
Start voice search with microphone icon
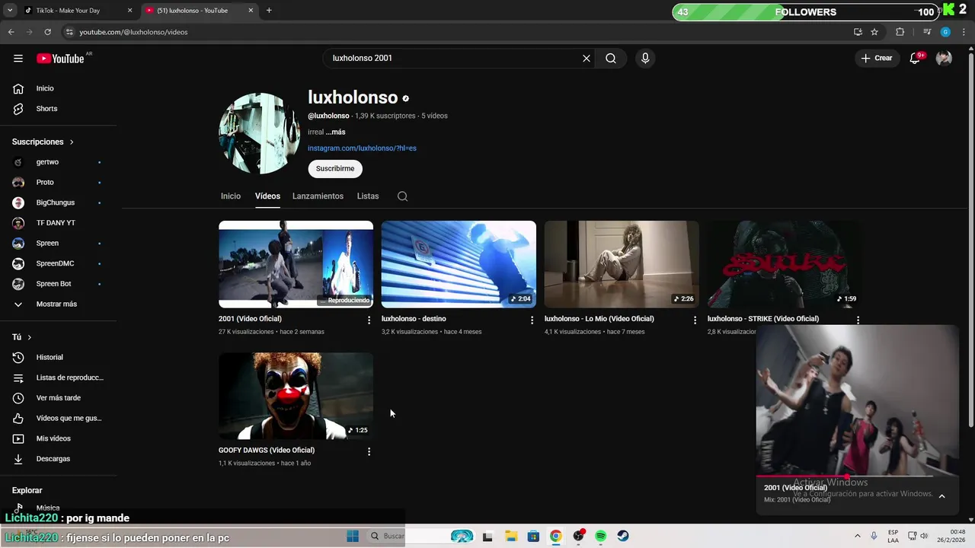point(645,59)
